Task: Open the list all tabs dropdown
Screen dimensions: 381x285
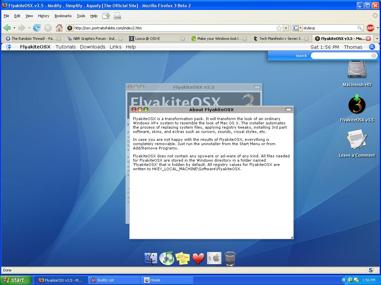Action: (377, 39)
